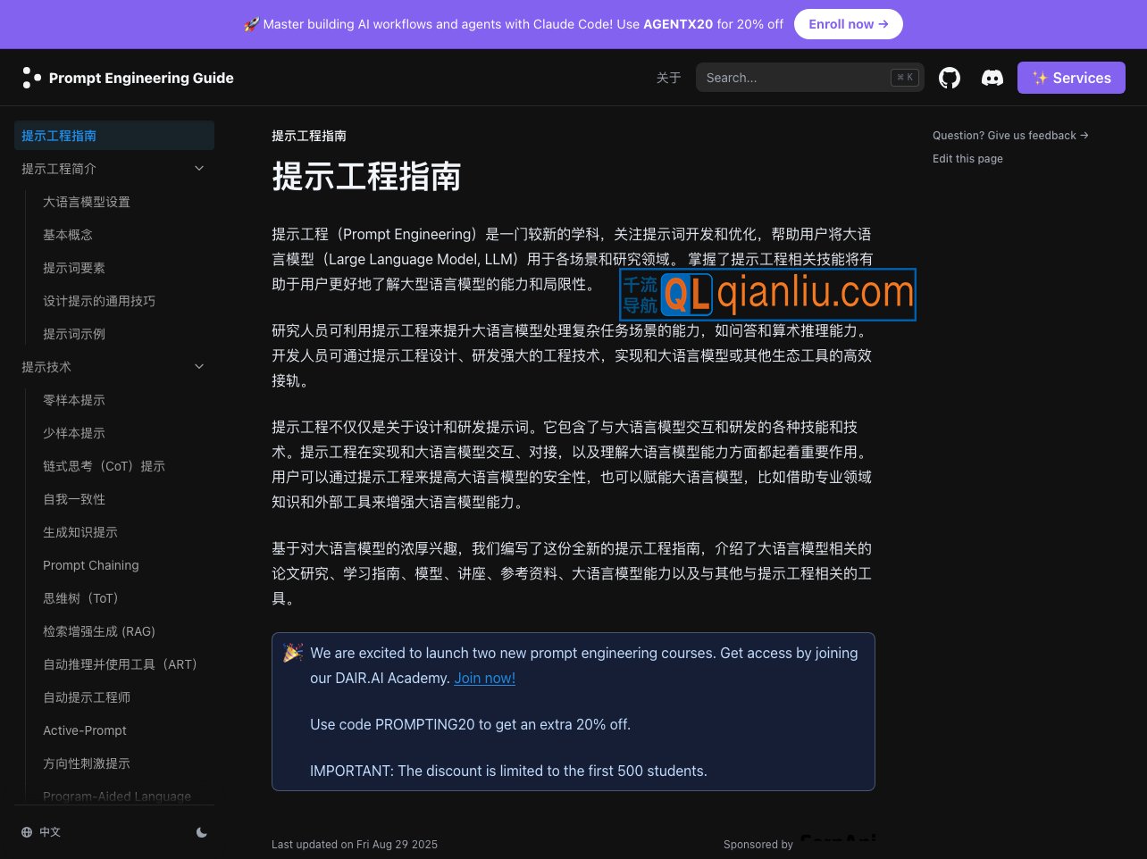Open the Join now! link
The height and width of the screenshot is (859, 1147).
point(484,678)
